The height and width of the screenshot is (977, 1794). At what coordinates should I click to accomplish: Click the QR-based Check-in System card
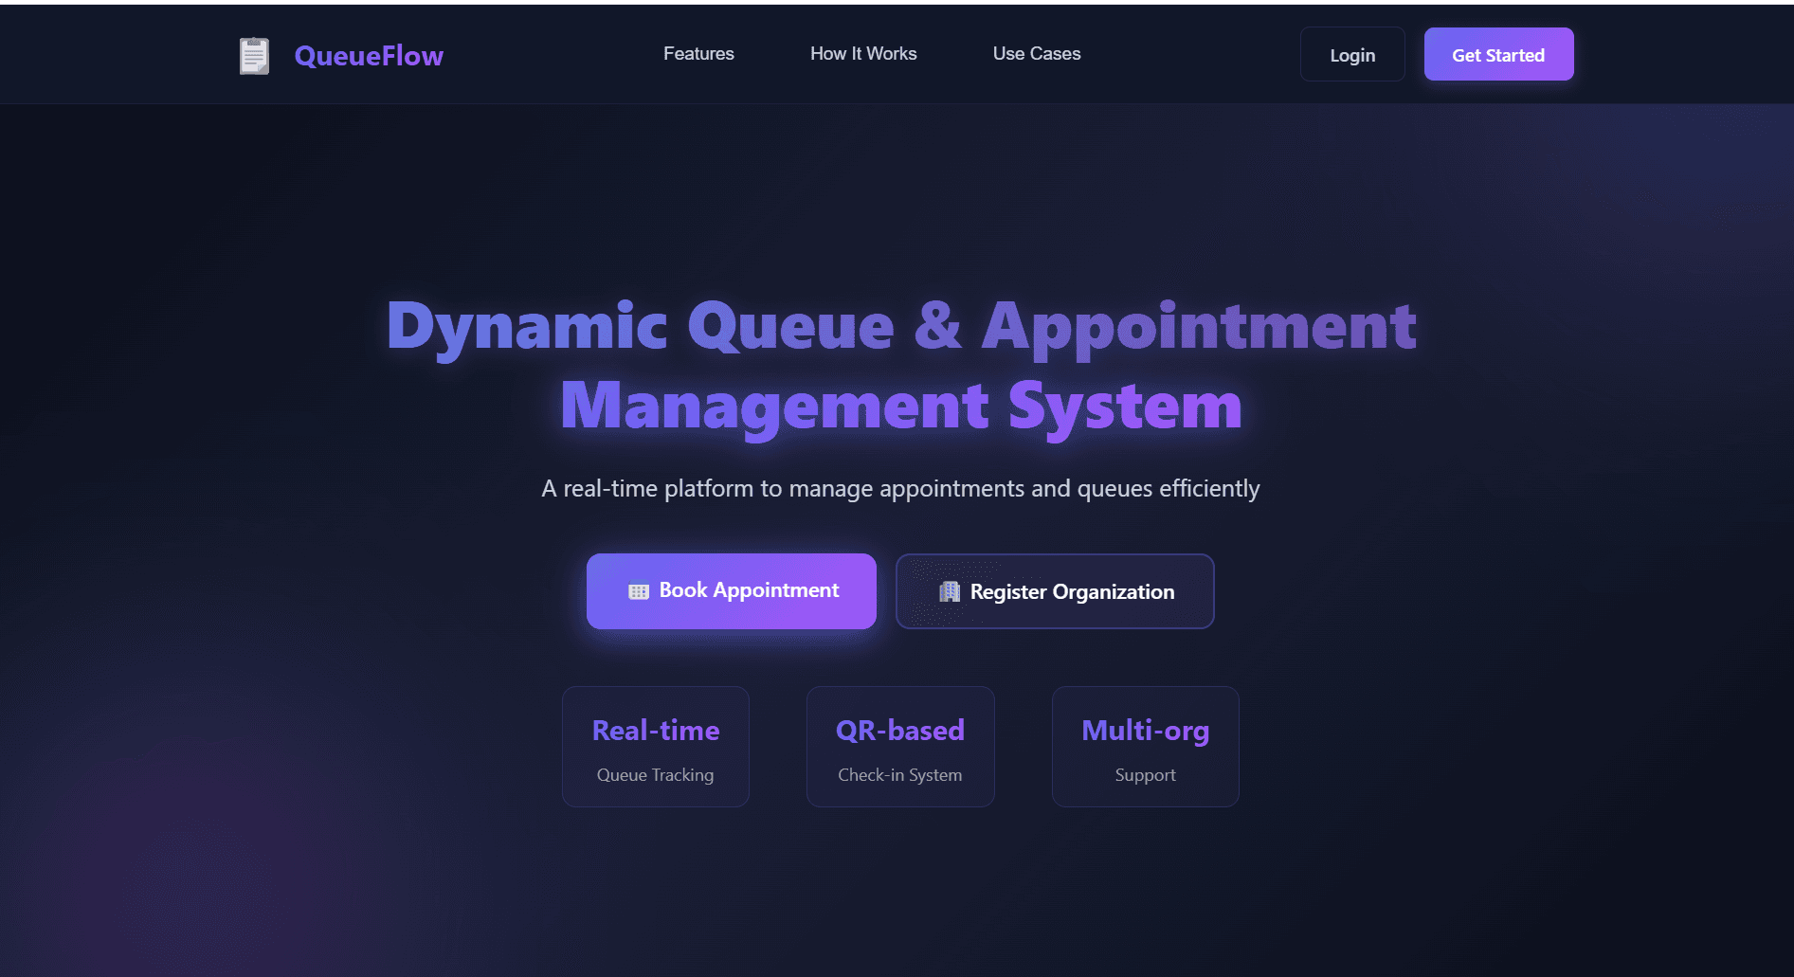click(x=899, y=747)
